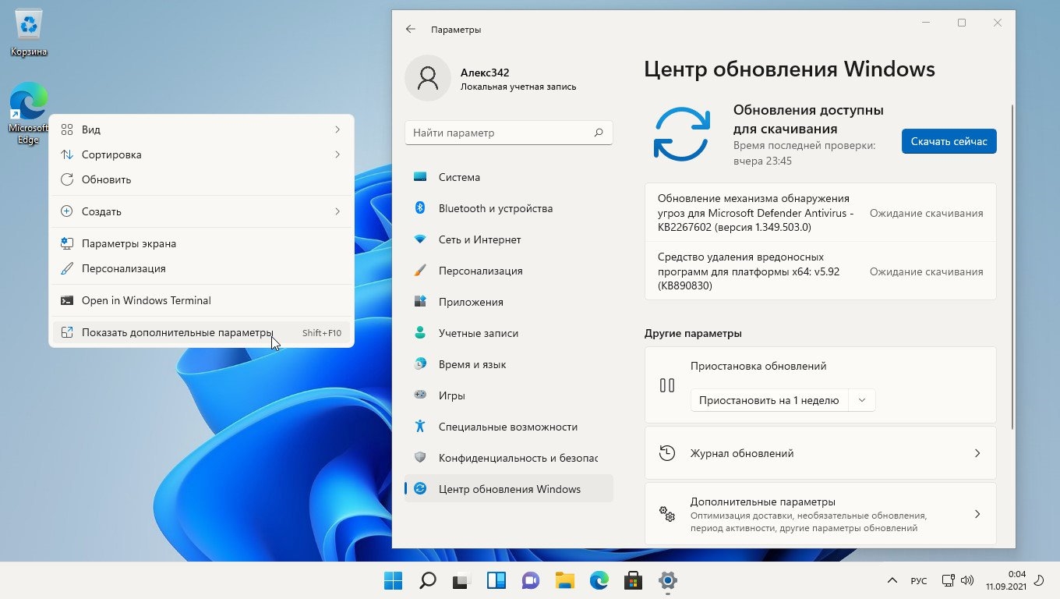Click Скачать сейчас button
The width and height of the screenshot is (1060, 599).
tap(949, 141)
